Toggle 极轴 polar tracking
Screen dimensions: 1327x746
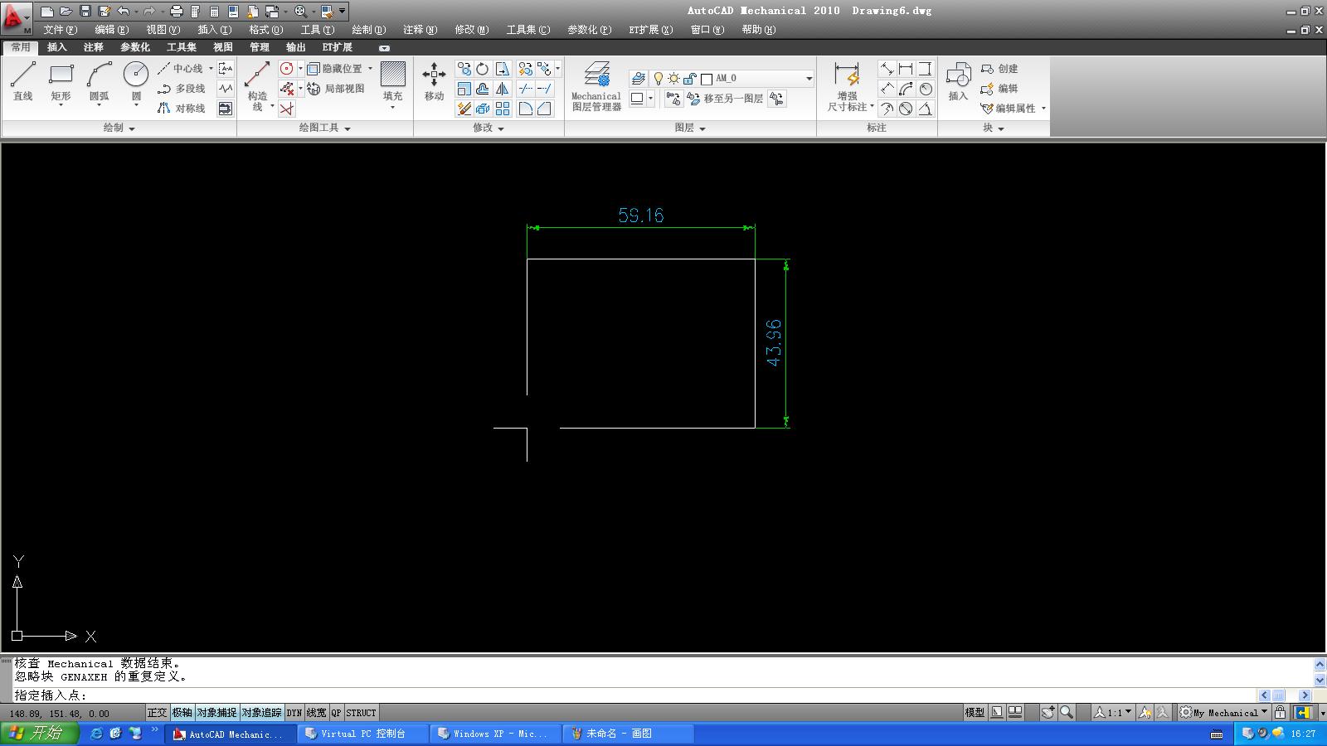(x=182, y=713)
